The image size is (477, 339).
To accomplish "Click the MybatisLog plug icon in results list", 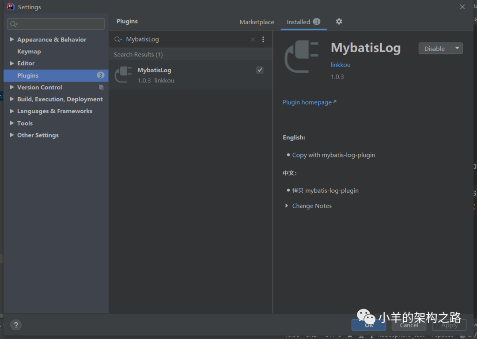I will click(123, 75).
